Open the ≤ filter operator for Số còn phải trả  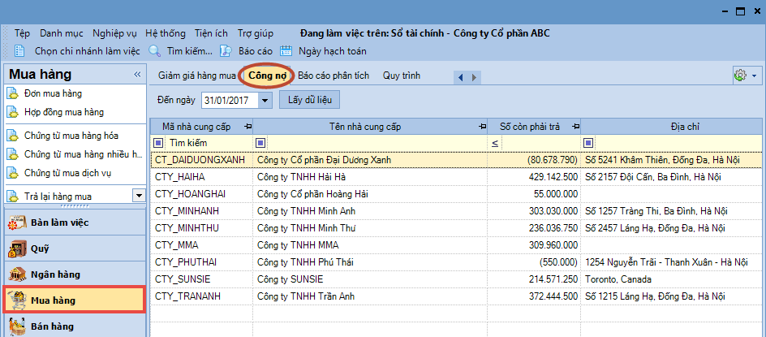click(494, 143)
